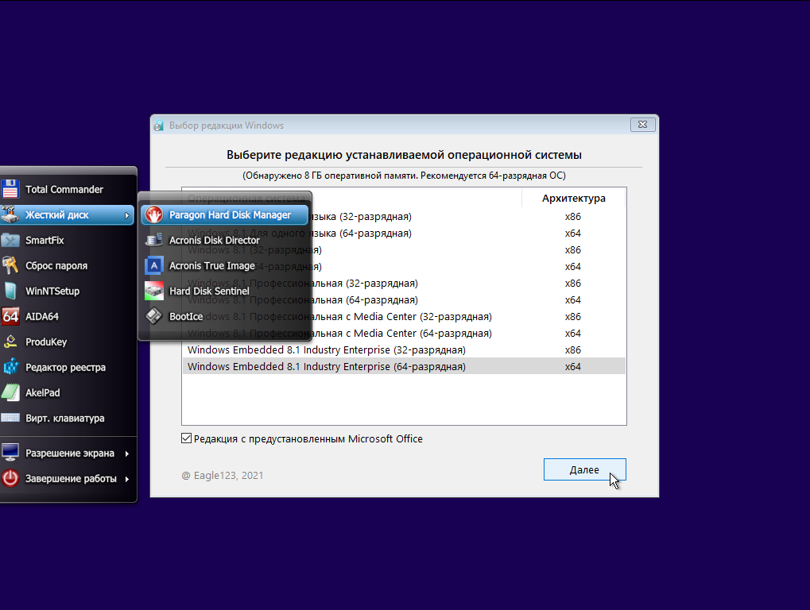810x610 pixels.
Task: Click the Архитектура column header
Action: pyautogui.click(x=573, y=198)
